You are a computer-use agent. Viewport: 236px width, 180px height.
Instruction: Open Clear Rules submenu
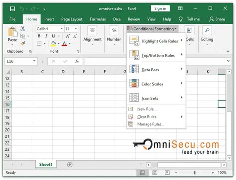pos(156,117)
